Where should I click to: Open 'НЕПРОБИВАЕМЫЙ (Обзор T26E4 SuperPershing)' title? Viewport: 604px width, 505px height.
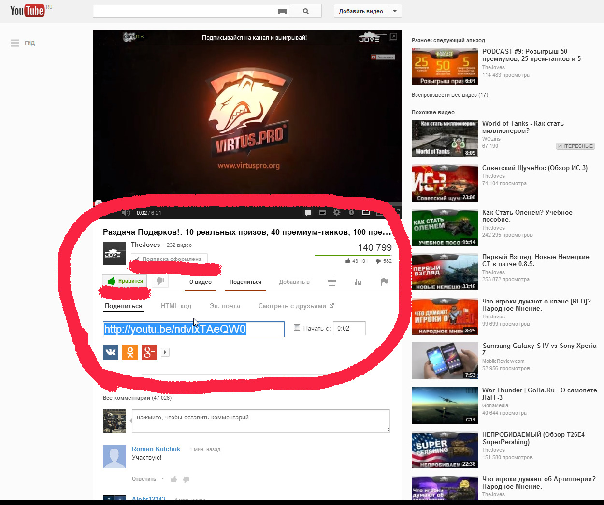[x=533, y=438]
